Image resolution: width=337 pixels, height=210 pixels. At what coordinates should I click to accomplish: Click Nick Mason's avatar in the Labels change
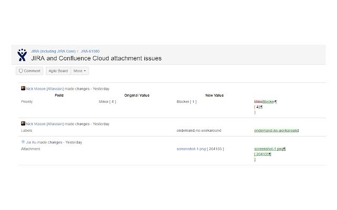pyautogui.click(x=23, y=123)
